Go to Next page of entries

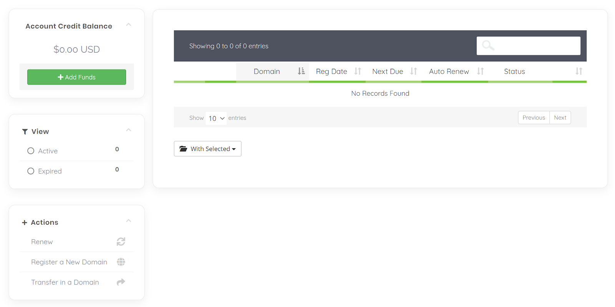click(560, 118)
